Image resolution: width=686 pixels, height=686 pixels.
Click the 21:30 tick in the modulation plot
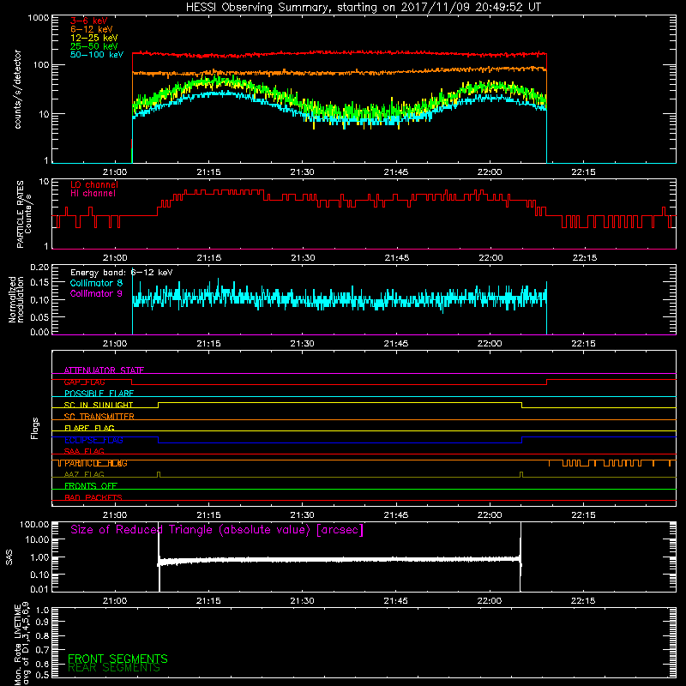(303, 344)
